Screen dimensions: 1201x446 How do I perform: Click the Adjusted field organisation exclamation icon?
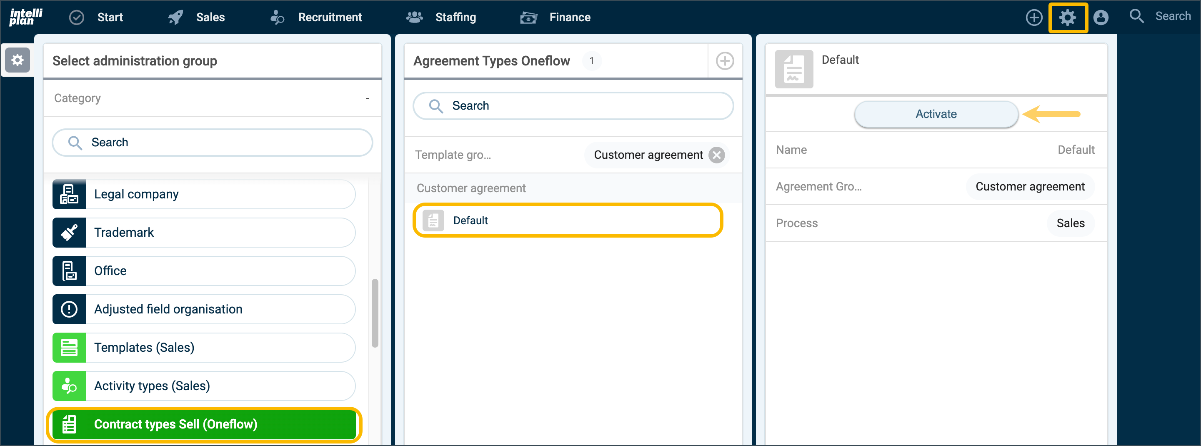[69, 309]
